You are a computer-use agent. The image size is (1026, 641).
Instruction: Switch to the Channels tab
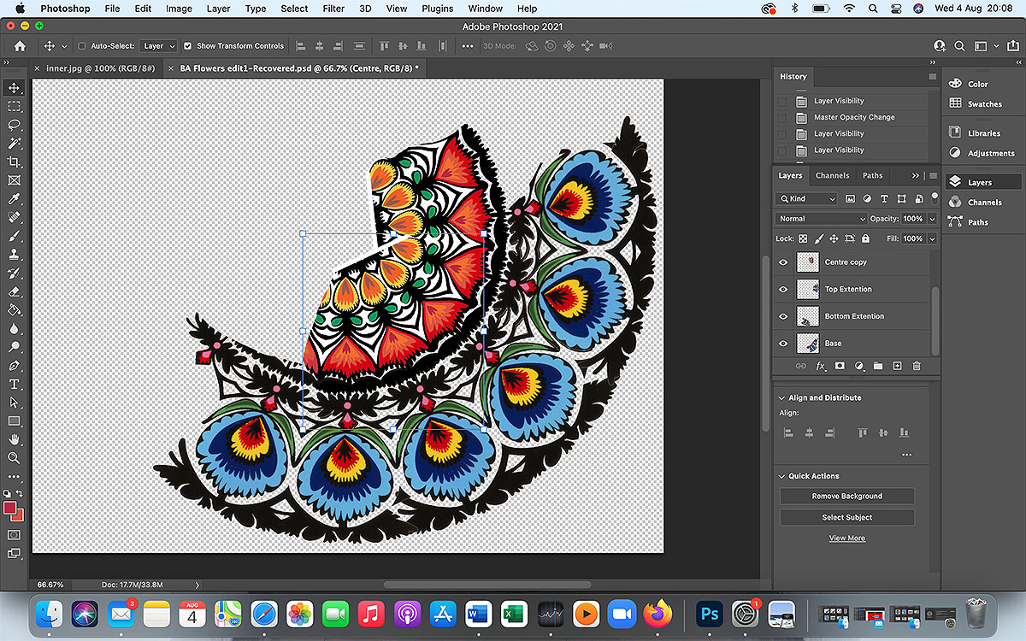point(832,175)
